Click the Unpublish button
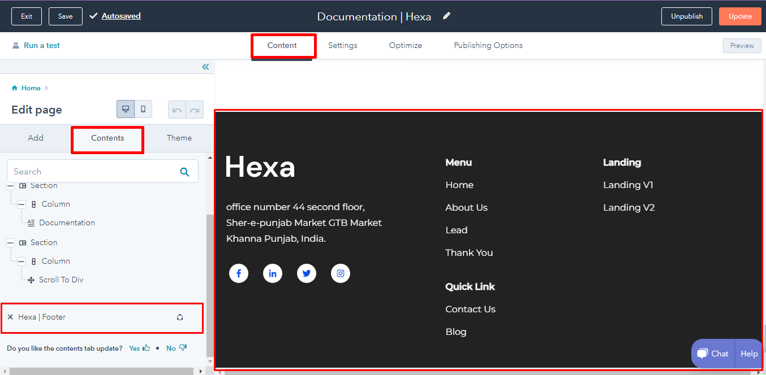766x375 pixels. (686, 16)
